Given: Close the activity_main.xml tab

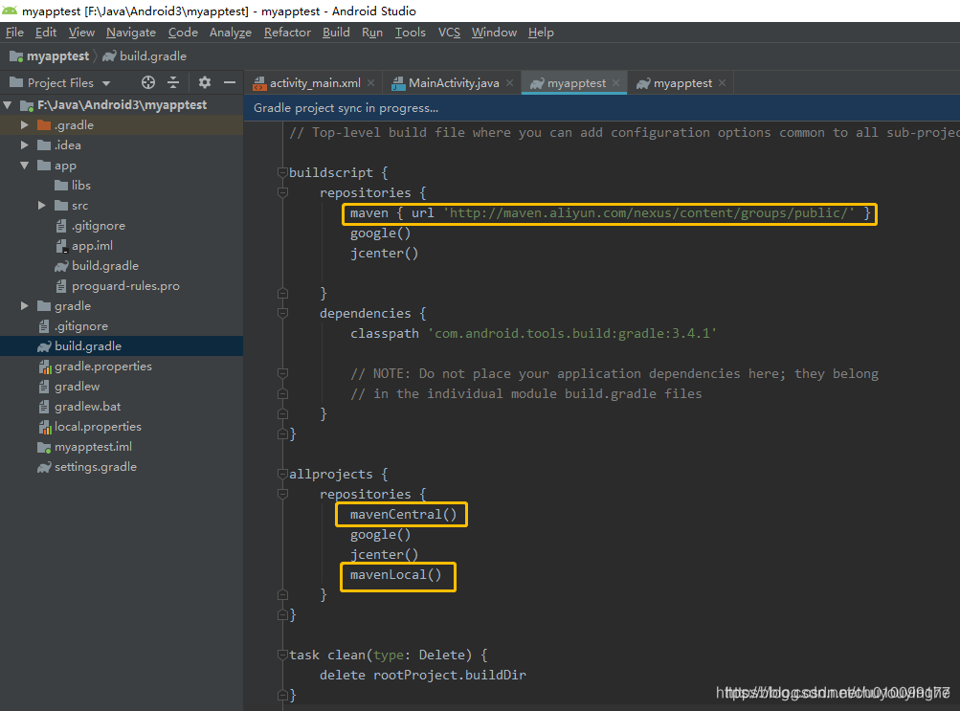Looking at the screenshot, I should click(x=371, y=83).
